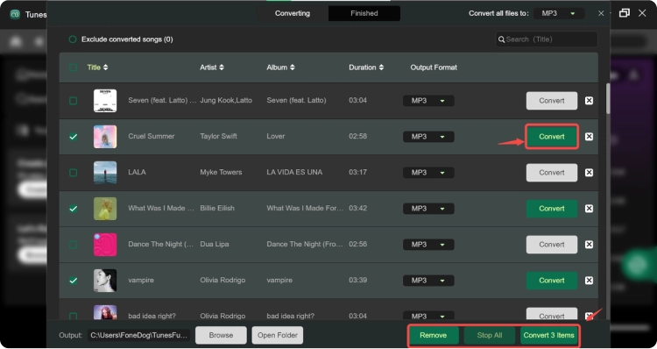Sort by Duration using sort arrows
The image size is (657, 349).
[381, 68]
